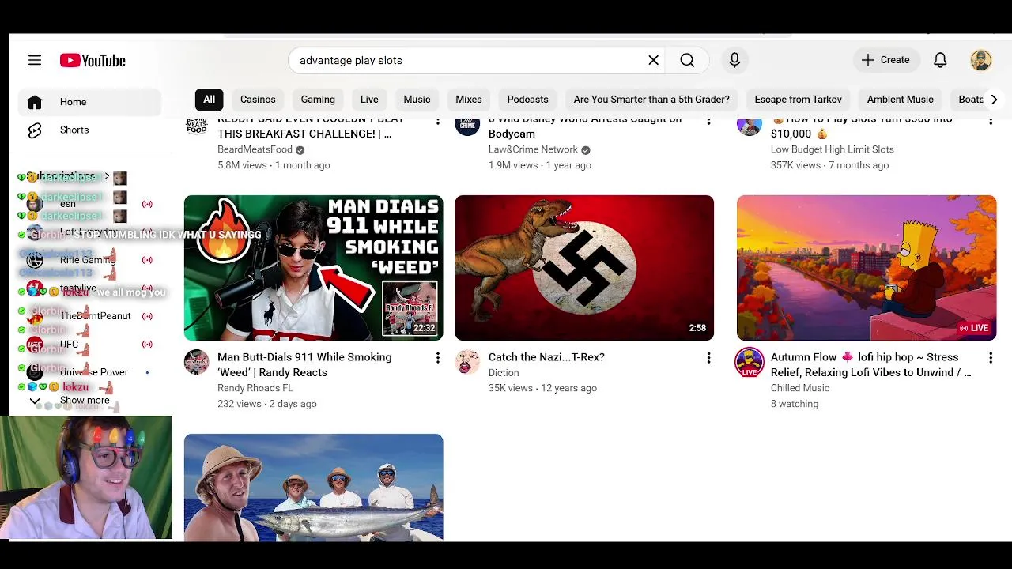Open the Home icon in sidebar
The width and height of the screenshot is (1012, 569).
click(35, 102)
